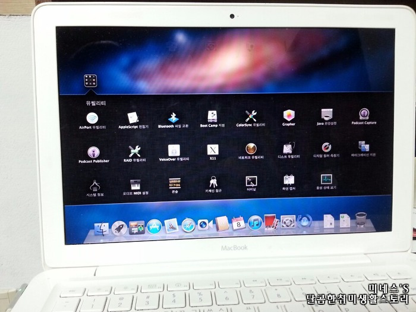This screenshot has height=312, width=416.
Task: Open the 터미널 app
Action: pyautogui.click(x=251, y=182)
